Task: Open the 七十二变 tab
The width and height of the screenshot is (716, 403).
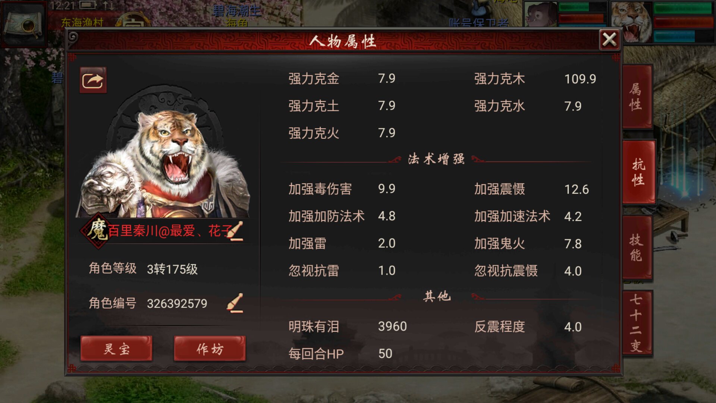Action: (637, 323)
